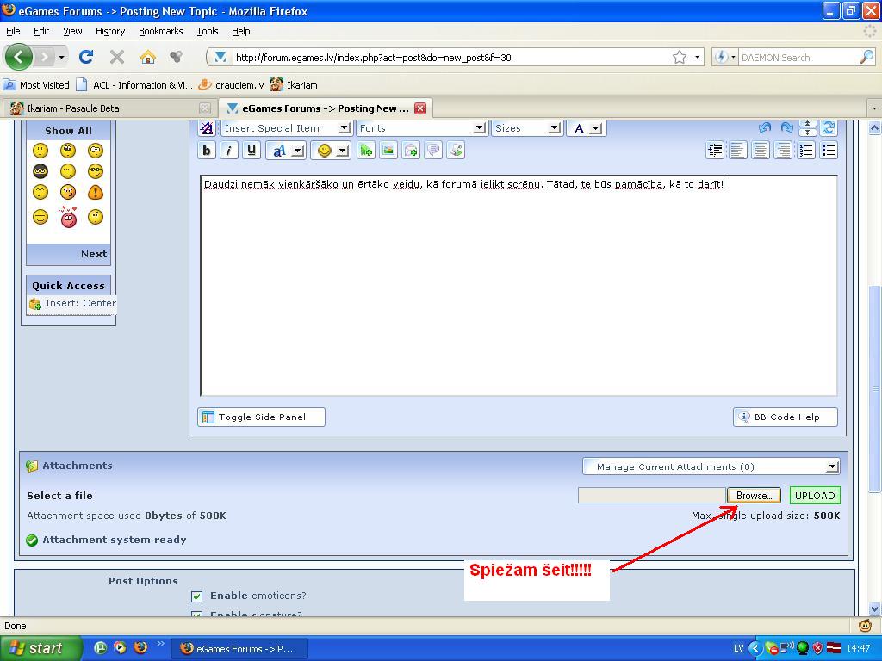This screenshot has width=882, height=661.
Task: Click the insert email link icon
Action: point(411,151)
